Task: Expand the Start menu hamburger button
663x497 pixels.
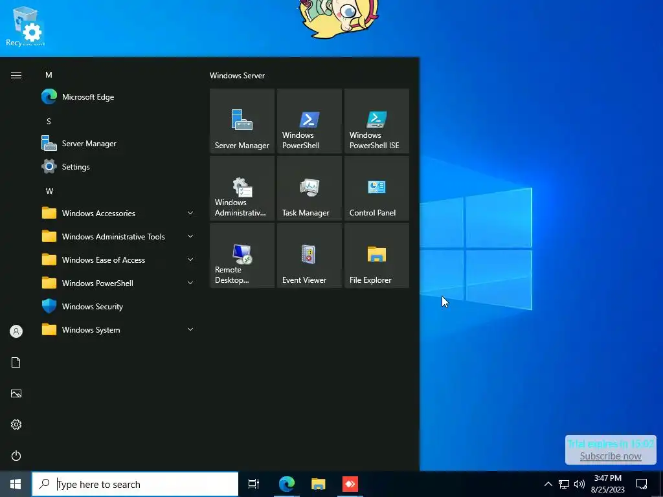Action: 16,75
